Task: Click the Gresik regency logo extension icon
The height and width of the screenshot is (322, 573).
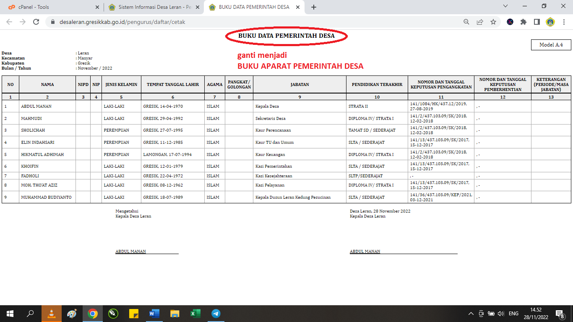Action: 550,21
